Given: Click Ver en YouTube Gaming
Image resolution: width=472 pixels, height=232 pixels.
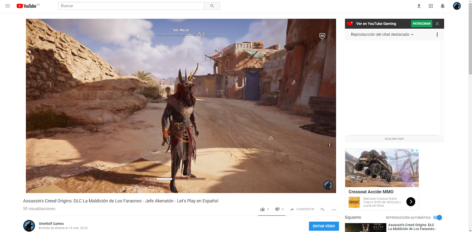Looking at the screenshot, I should pos(376,24).
